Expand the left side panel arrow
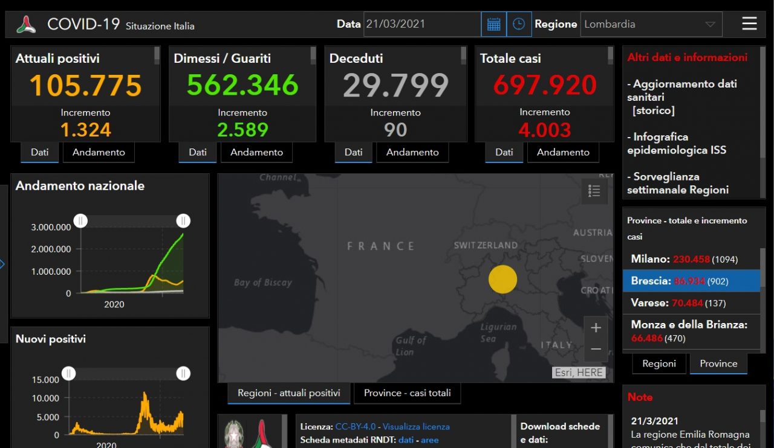Image resolution: width=774 pixels, height=448 pixels. 2,264
